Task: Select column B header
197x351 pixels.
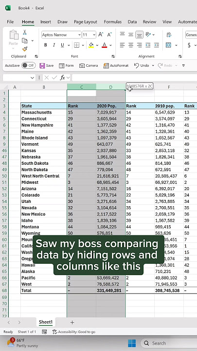Action: [x=44, y=87]
